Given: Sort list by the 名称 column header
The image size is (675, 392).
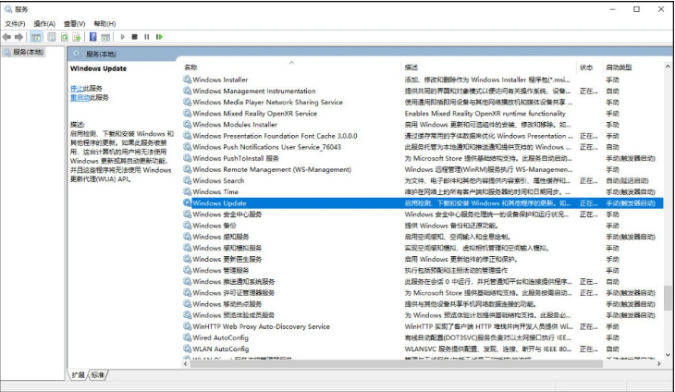Looking at the screenshot, I should (190, 67).
